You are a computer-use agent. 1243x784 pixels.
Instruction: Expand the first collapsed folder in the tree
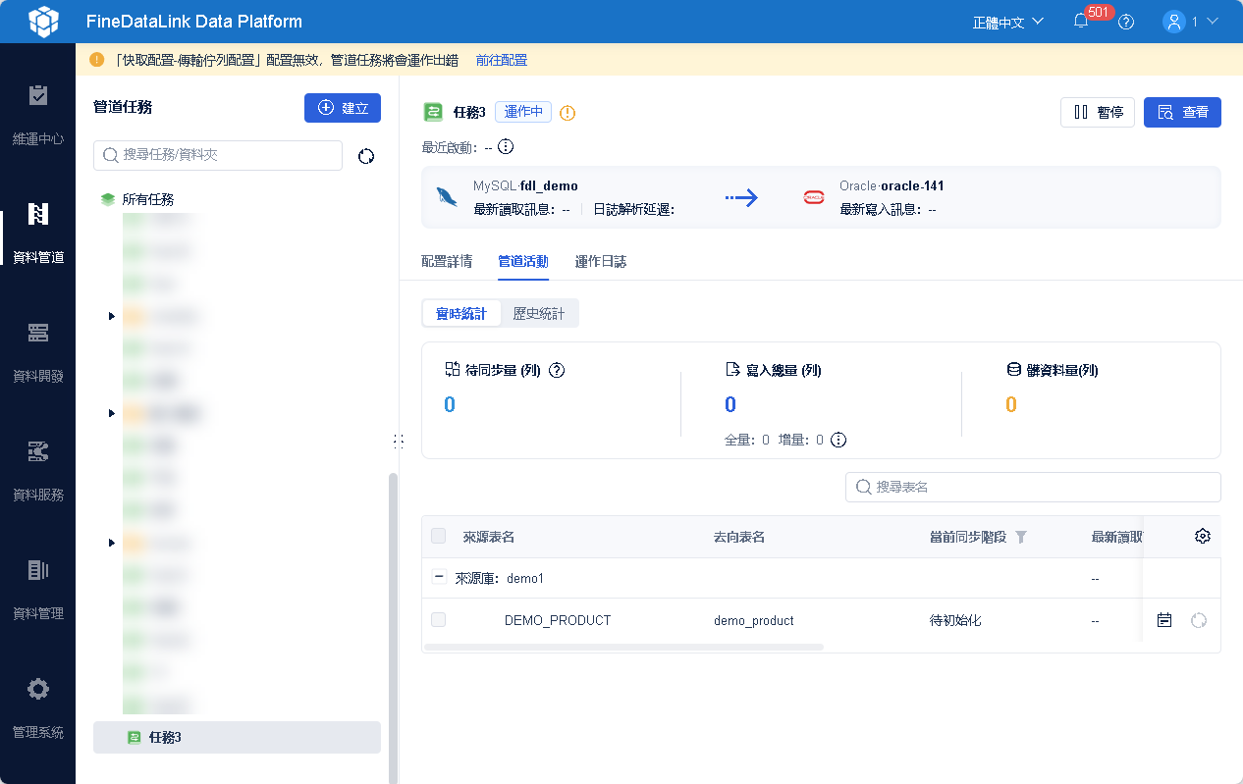click(x=111, y=316)
